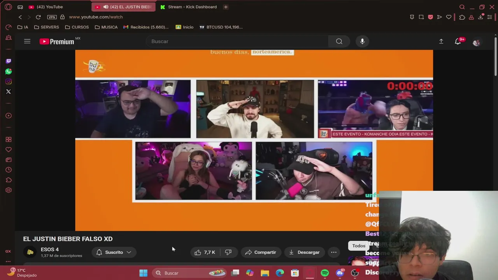Screen dimensions: 498x280
Task: Open the ESOS 4 channel avatar
Action: pyautogui.click(x=30, y=252)
